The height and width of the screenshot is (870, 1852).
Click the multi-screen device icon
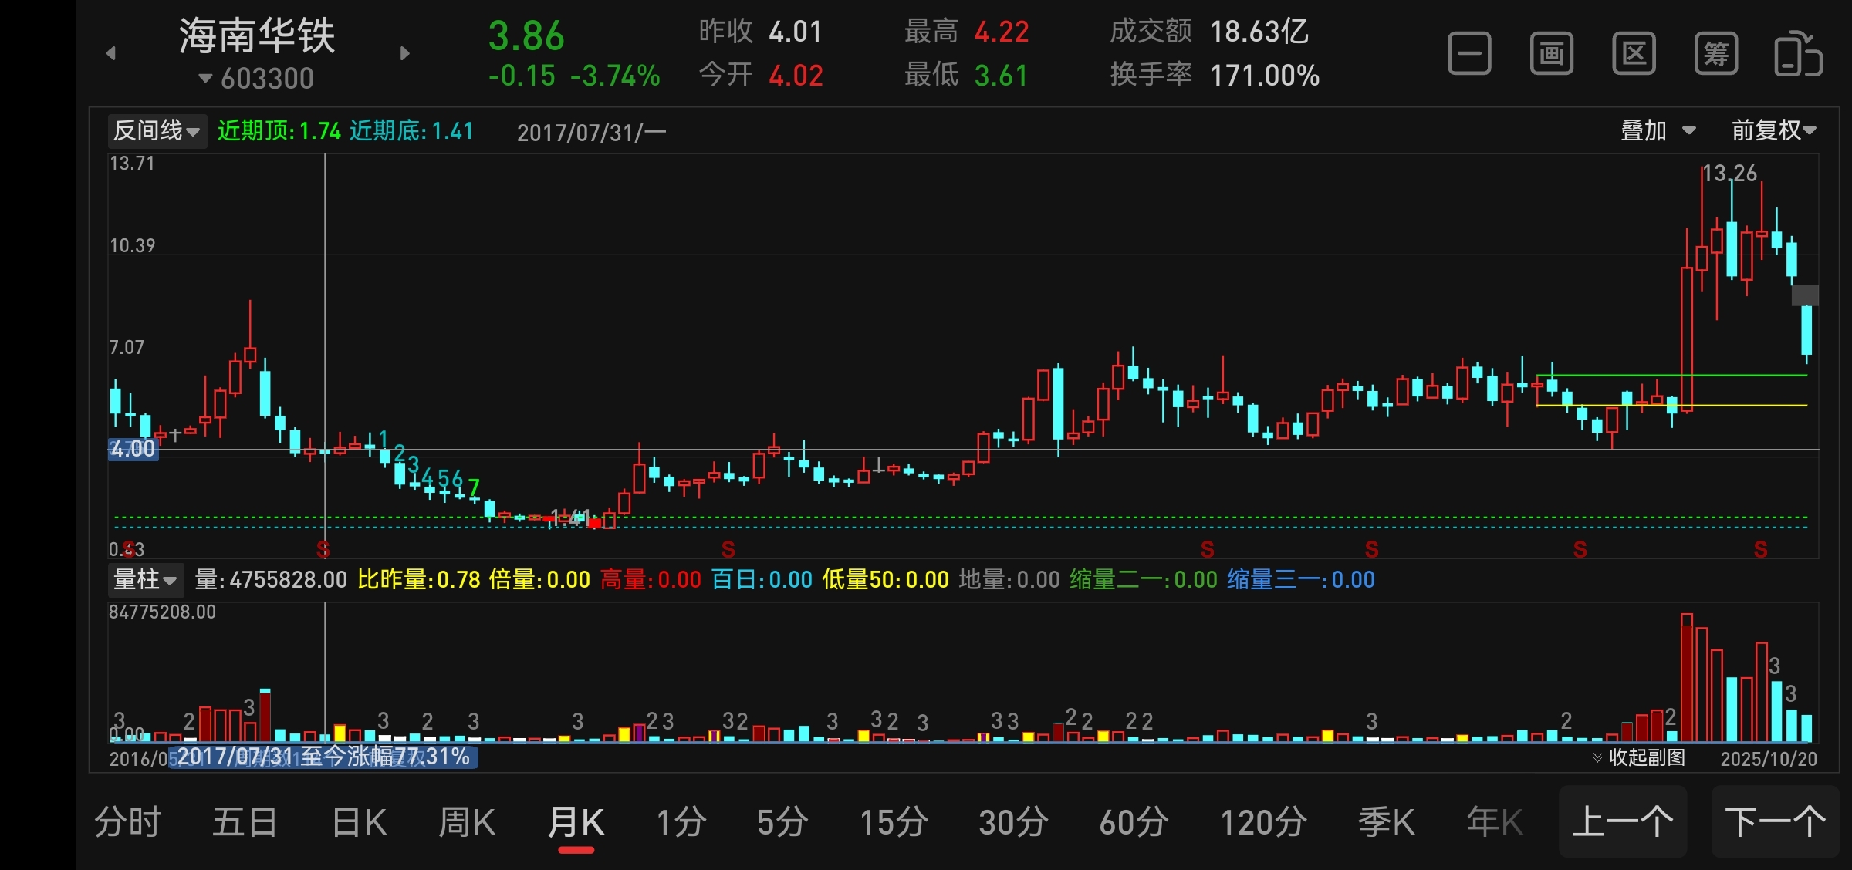(x=1798, y=54)
